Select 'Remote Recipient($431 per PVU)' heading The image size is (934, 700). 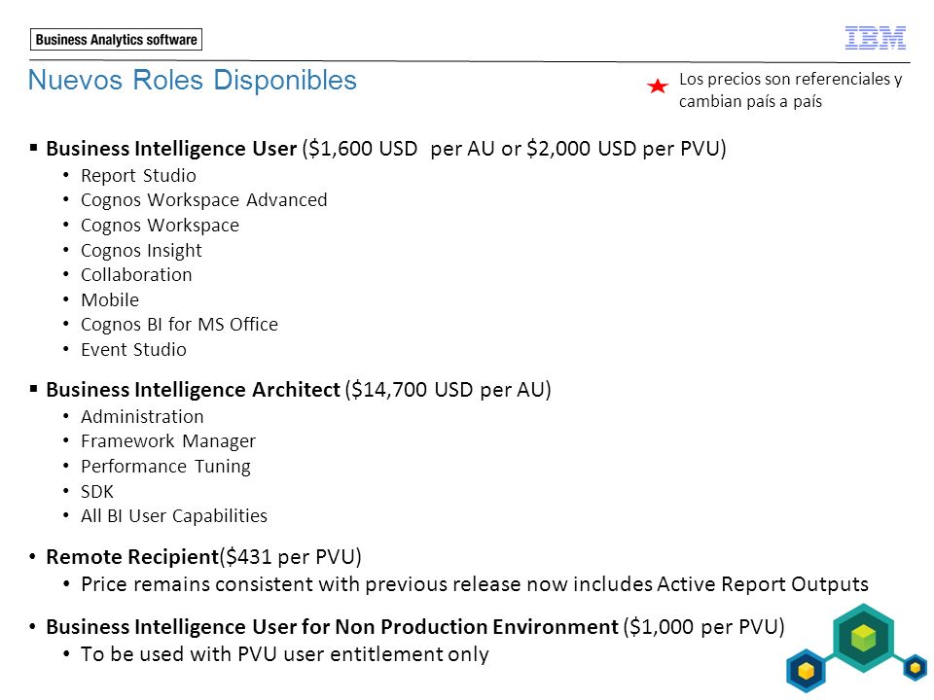[x=203, y=556]
